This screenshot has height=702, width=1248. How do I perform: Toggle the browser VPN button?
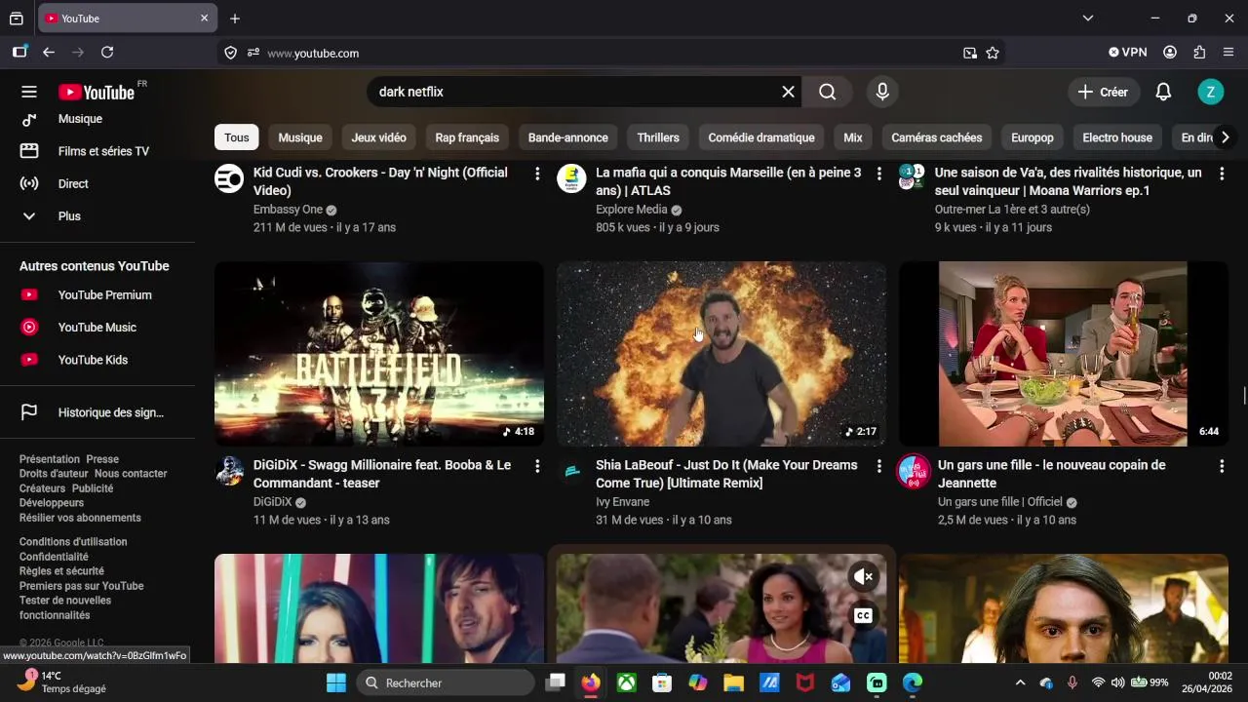(x=1128, y=53)
